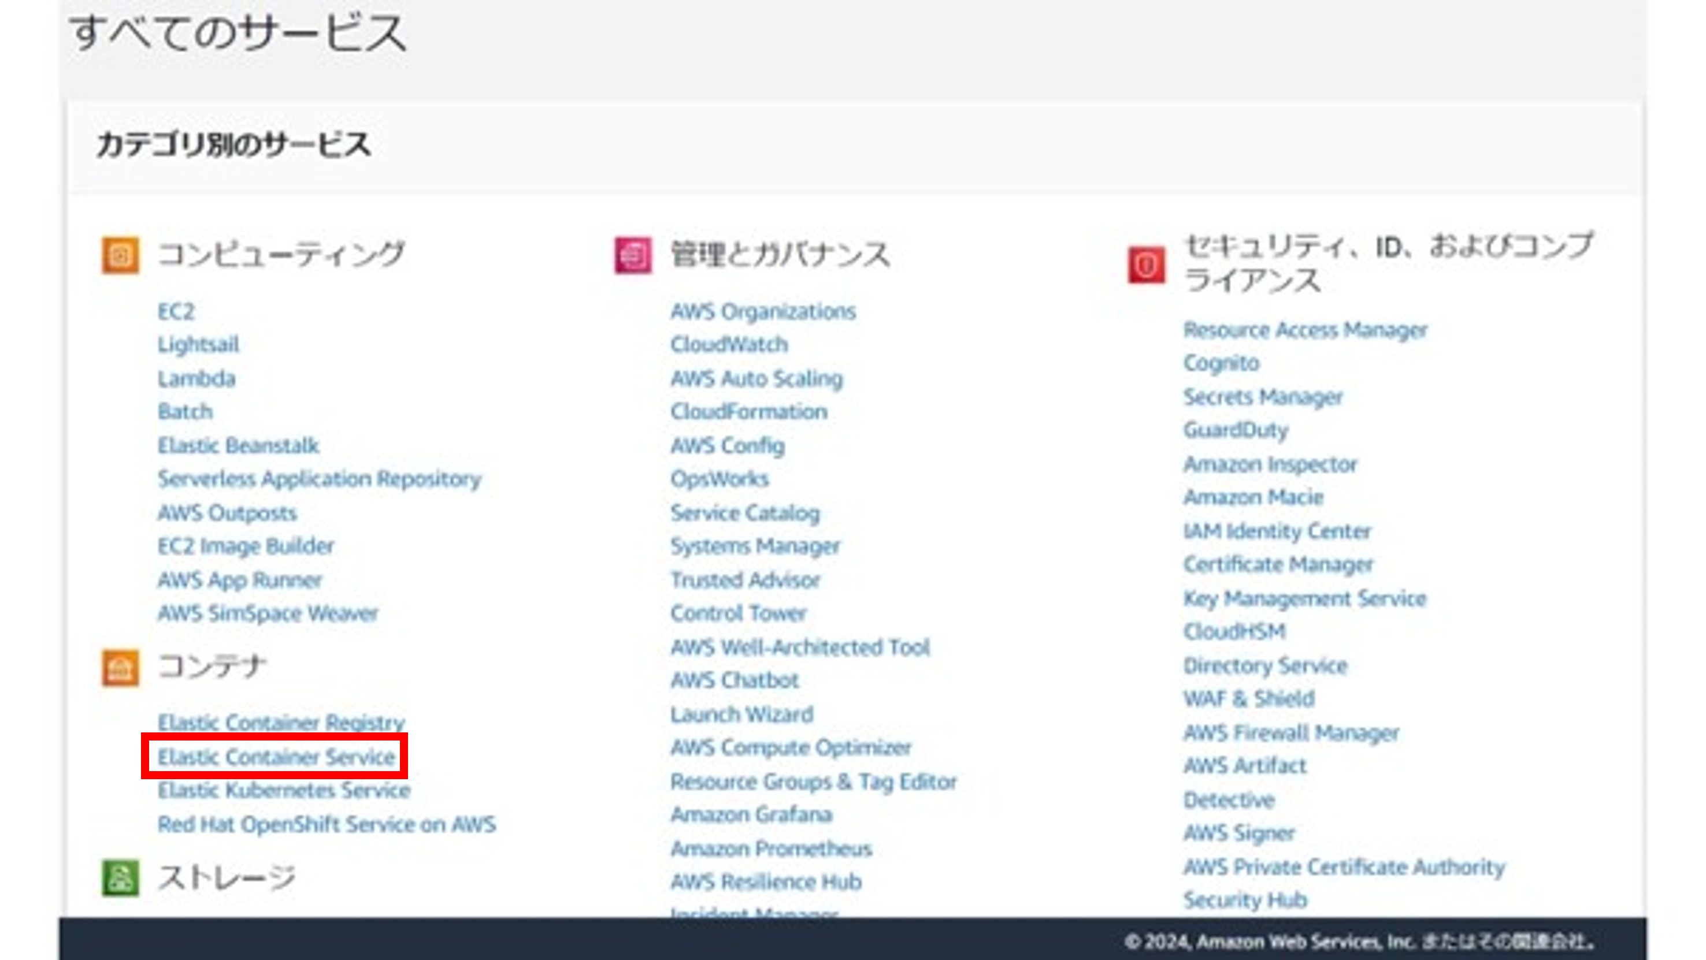Open AWS Organizations

point(763,311)
